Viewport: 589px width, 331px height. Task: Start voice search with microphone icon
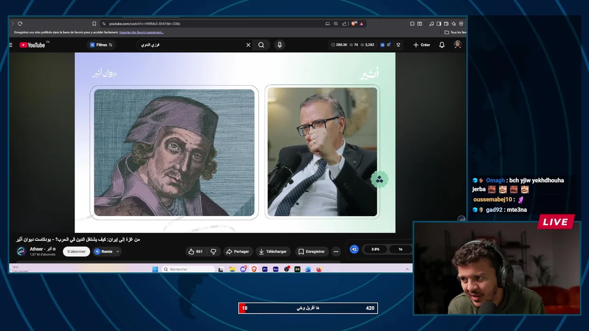[279, 45]
